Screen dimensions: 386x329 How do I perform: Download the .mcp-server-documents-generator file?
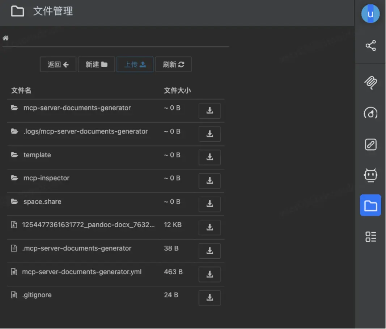point(209,251)
